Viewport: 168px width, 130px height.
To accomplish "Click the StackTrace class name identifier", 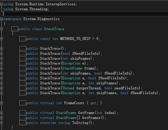I will (x=54, y=29).
